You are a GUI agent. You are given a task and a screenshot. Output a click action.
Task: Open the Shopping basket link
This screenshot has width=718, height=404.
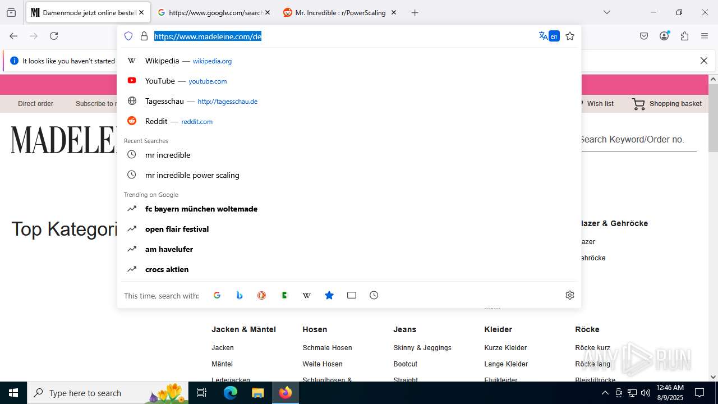click(x=675, y=104)
